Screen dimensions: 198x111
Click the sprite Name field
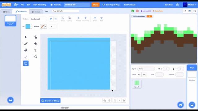[x=146, y=69]
